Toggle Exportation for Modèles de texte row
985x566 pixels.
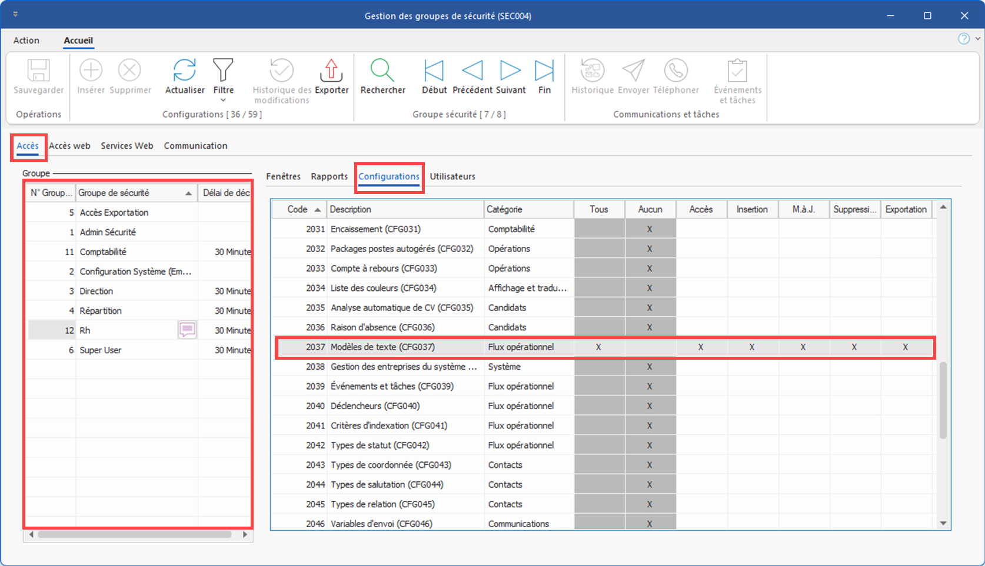click(x=905, y=347)
